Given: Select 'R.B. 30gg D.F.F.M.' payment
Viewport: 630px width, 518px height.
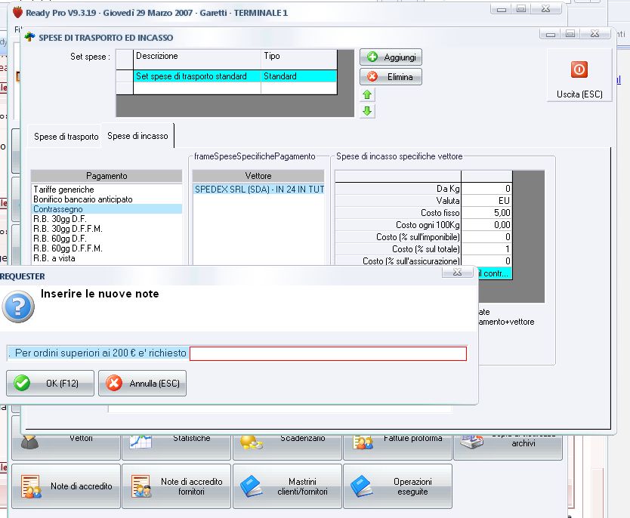Looking at the screenshot, I should pyautogui.click(x=107, y=229).
